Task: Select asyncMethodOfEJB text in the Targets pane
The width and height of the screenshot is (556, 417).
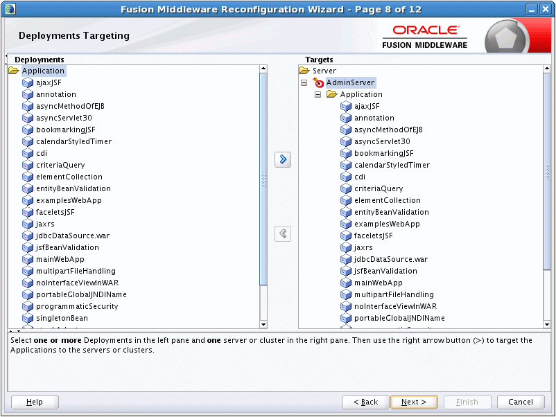Action: (388, 130)
